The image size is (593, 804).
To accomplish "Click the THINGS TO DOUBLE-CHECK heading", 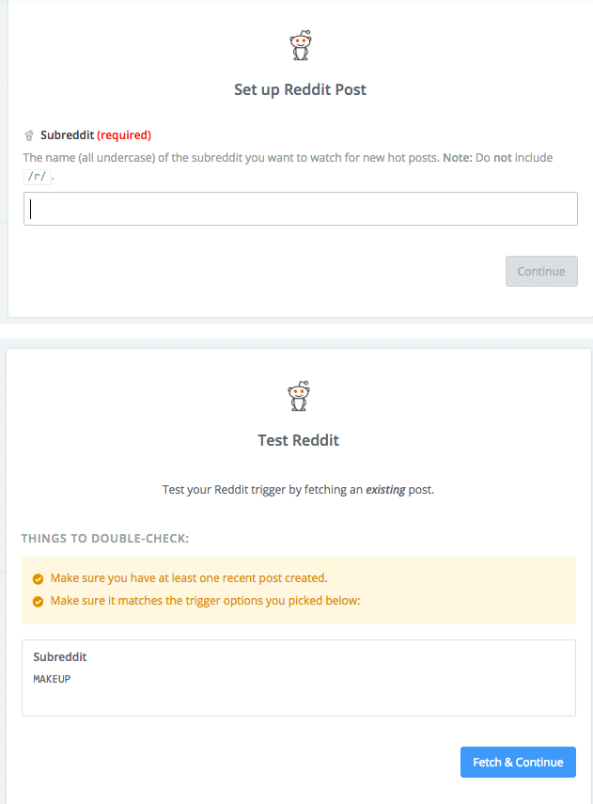I will coord(105,539).
